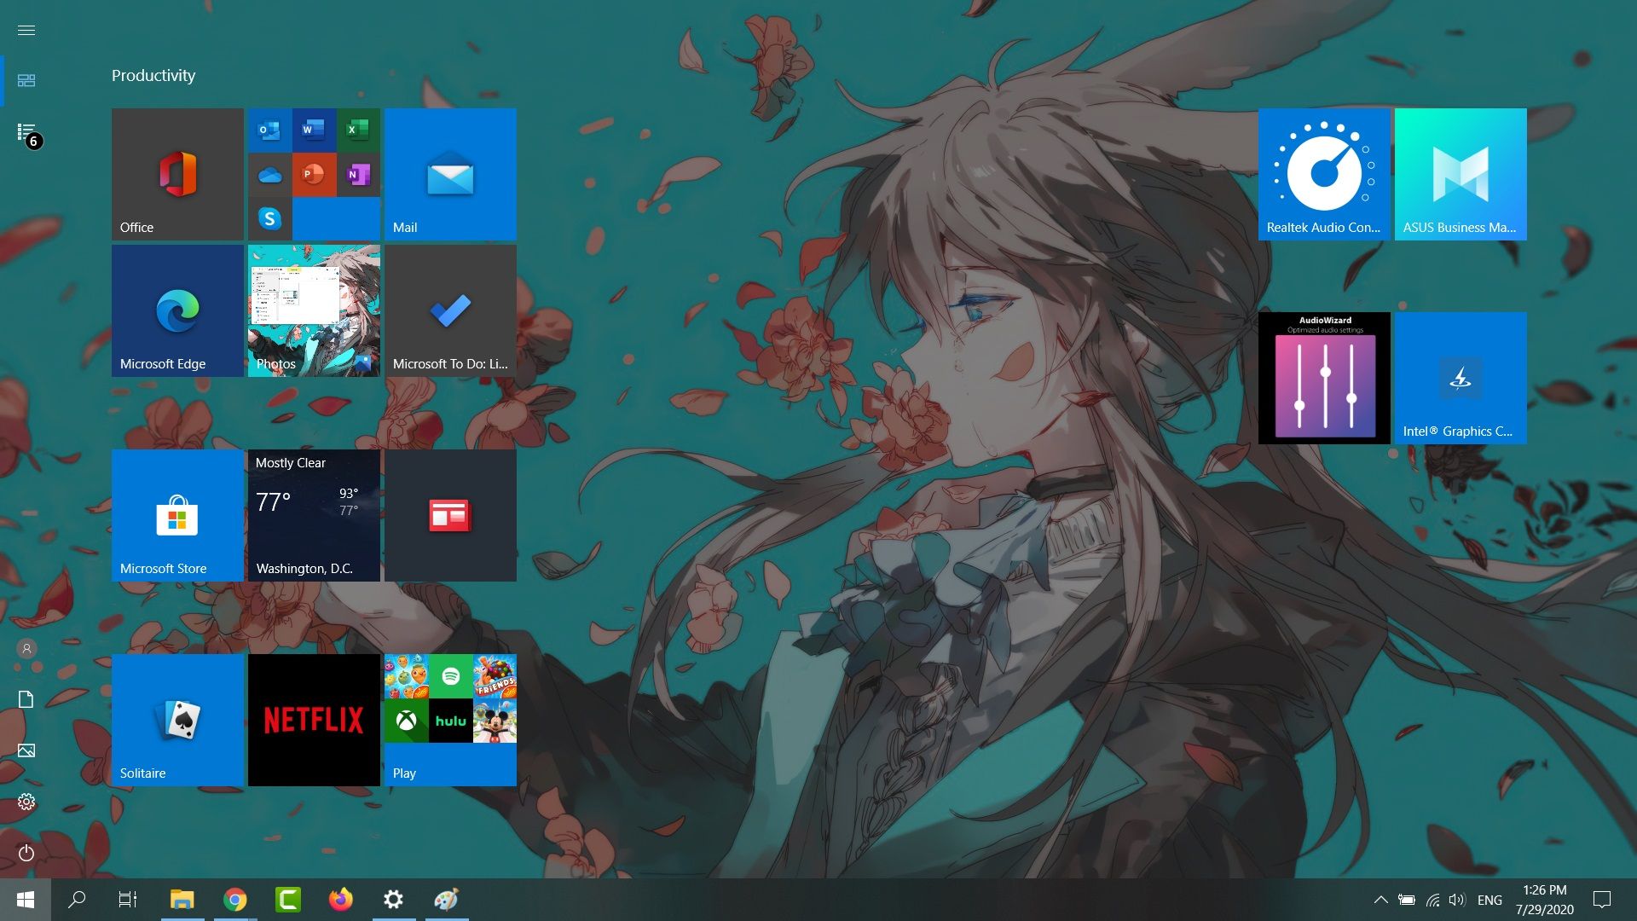Open the clock and calendar flyout
The image size is (1637, 921).
(1544, 900)
